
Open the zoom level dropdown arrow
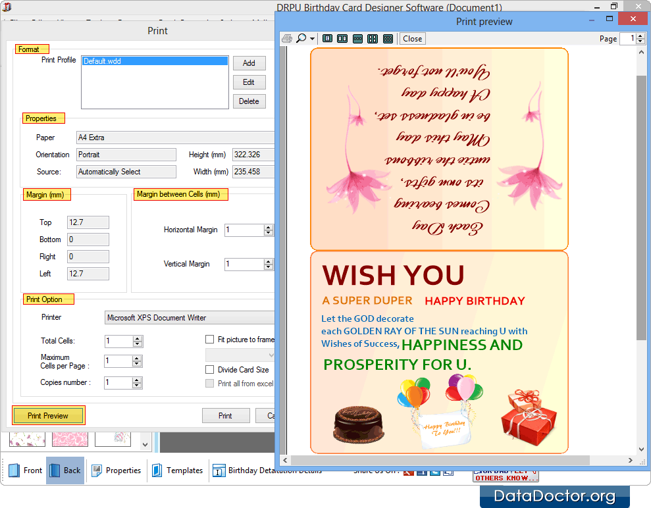312,39
